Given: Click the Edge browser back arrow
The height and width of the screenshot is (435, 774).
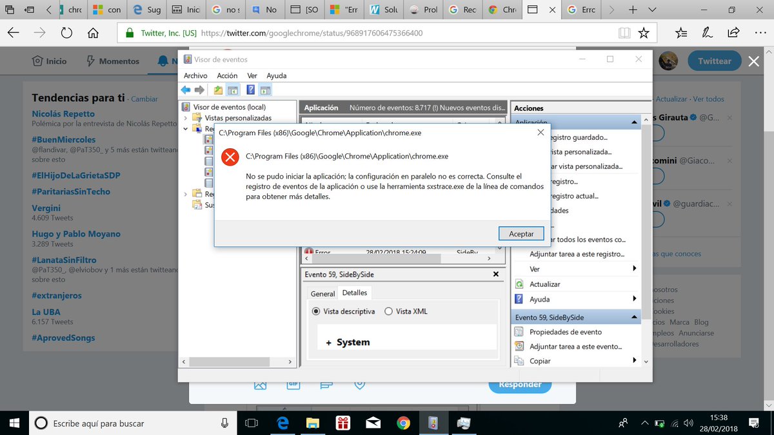Looking at the screenshot, I should tap(14, 33).
